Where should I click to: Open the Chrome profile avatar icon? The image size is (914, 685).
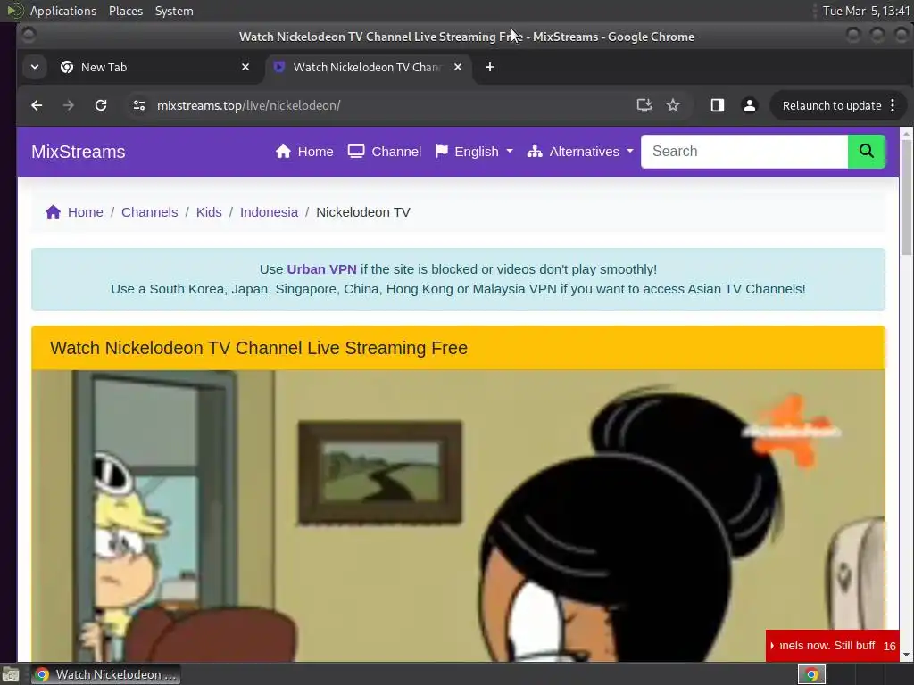click(x=749, y=105)
